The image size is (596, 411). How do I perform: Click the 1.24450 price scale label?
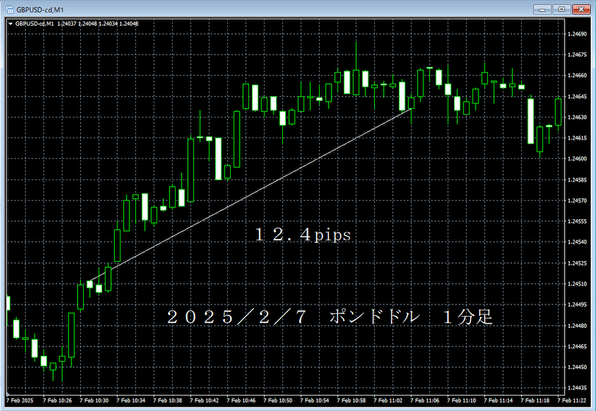pyautogui.click(x=577, y=368)
